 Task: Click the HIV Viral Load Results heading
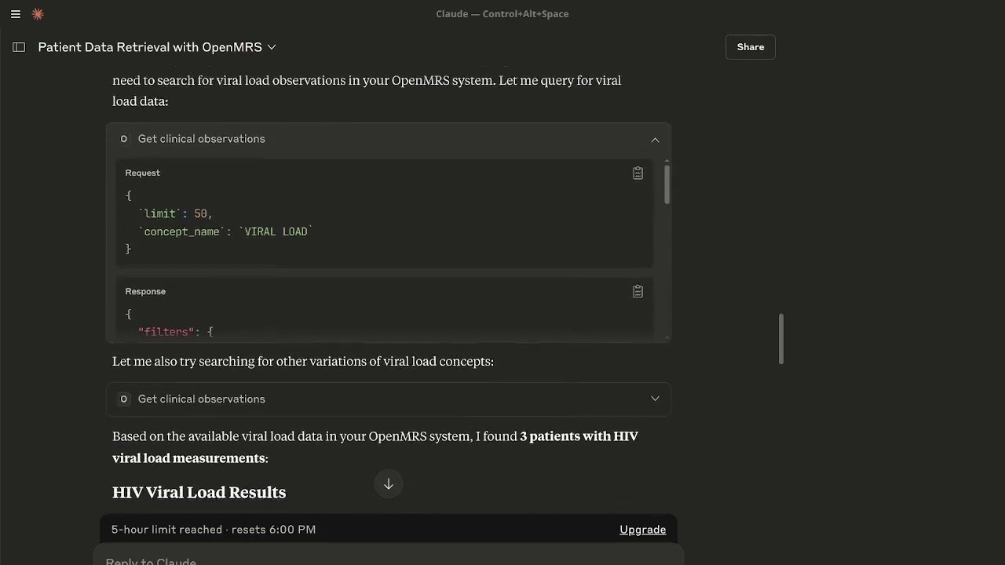click(x=199, y=493)
